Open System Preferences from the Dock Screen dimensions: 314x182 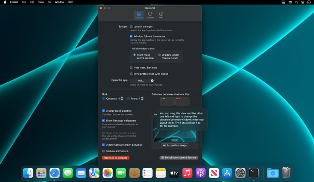[x=240, y=173]
